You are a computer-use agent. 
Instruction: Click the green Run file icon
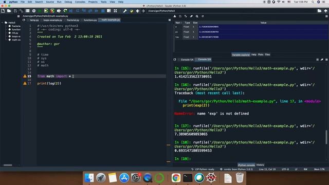click(40, 11)
